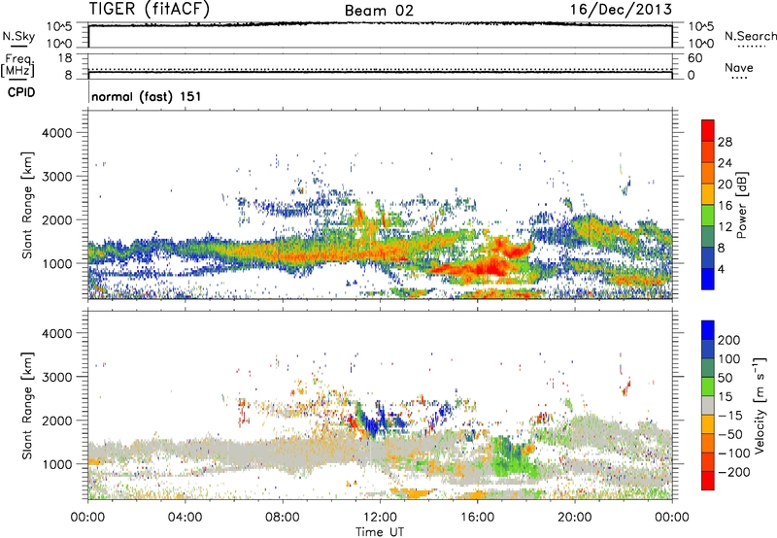The width and height of the screenshot is (777, 538).
Task: Click '1000' tick on the velocity panel axis
Action: point(56,464)
